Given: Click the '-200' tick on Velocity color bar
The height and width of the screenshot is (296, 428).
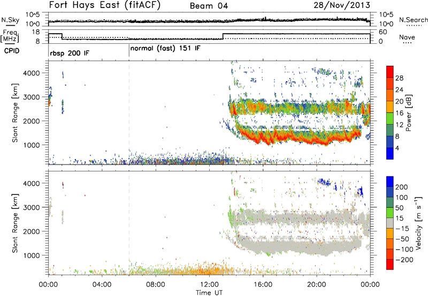Looking at the screenshot, I should [404, 260].
